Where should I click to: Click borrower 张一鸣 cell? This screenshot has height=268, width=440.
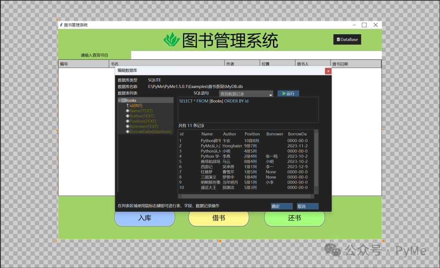tap(272, 156)
